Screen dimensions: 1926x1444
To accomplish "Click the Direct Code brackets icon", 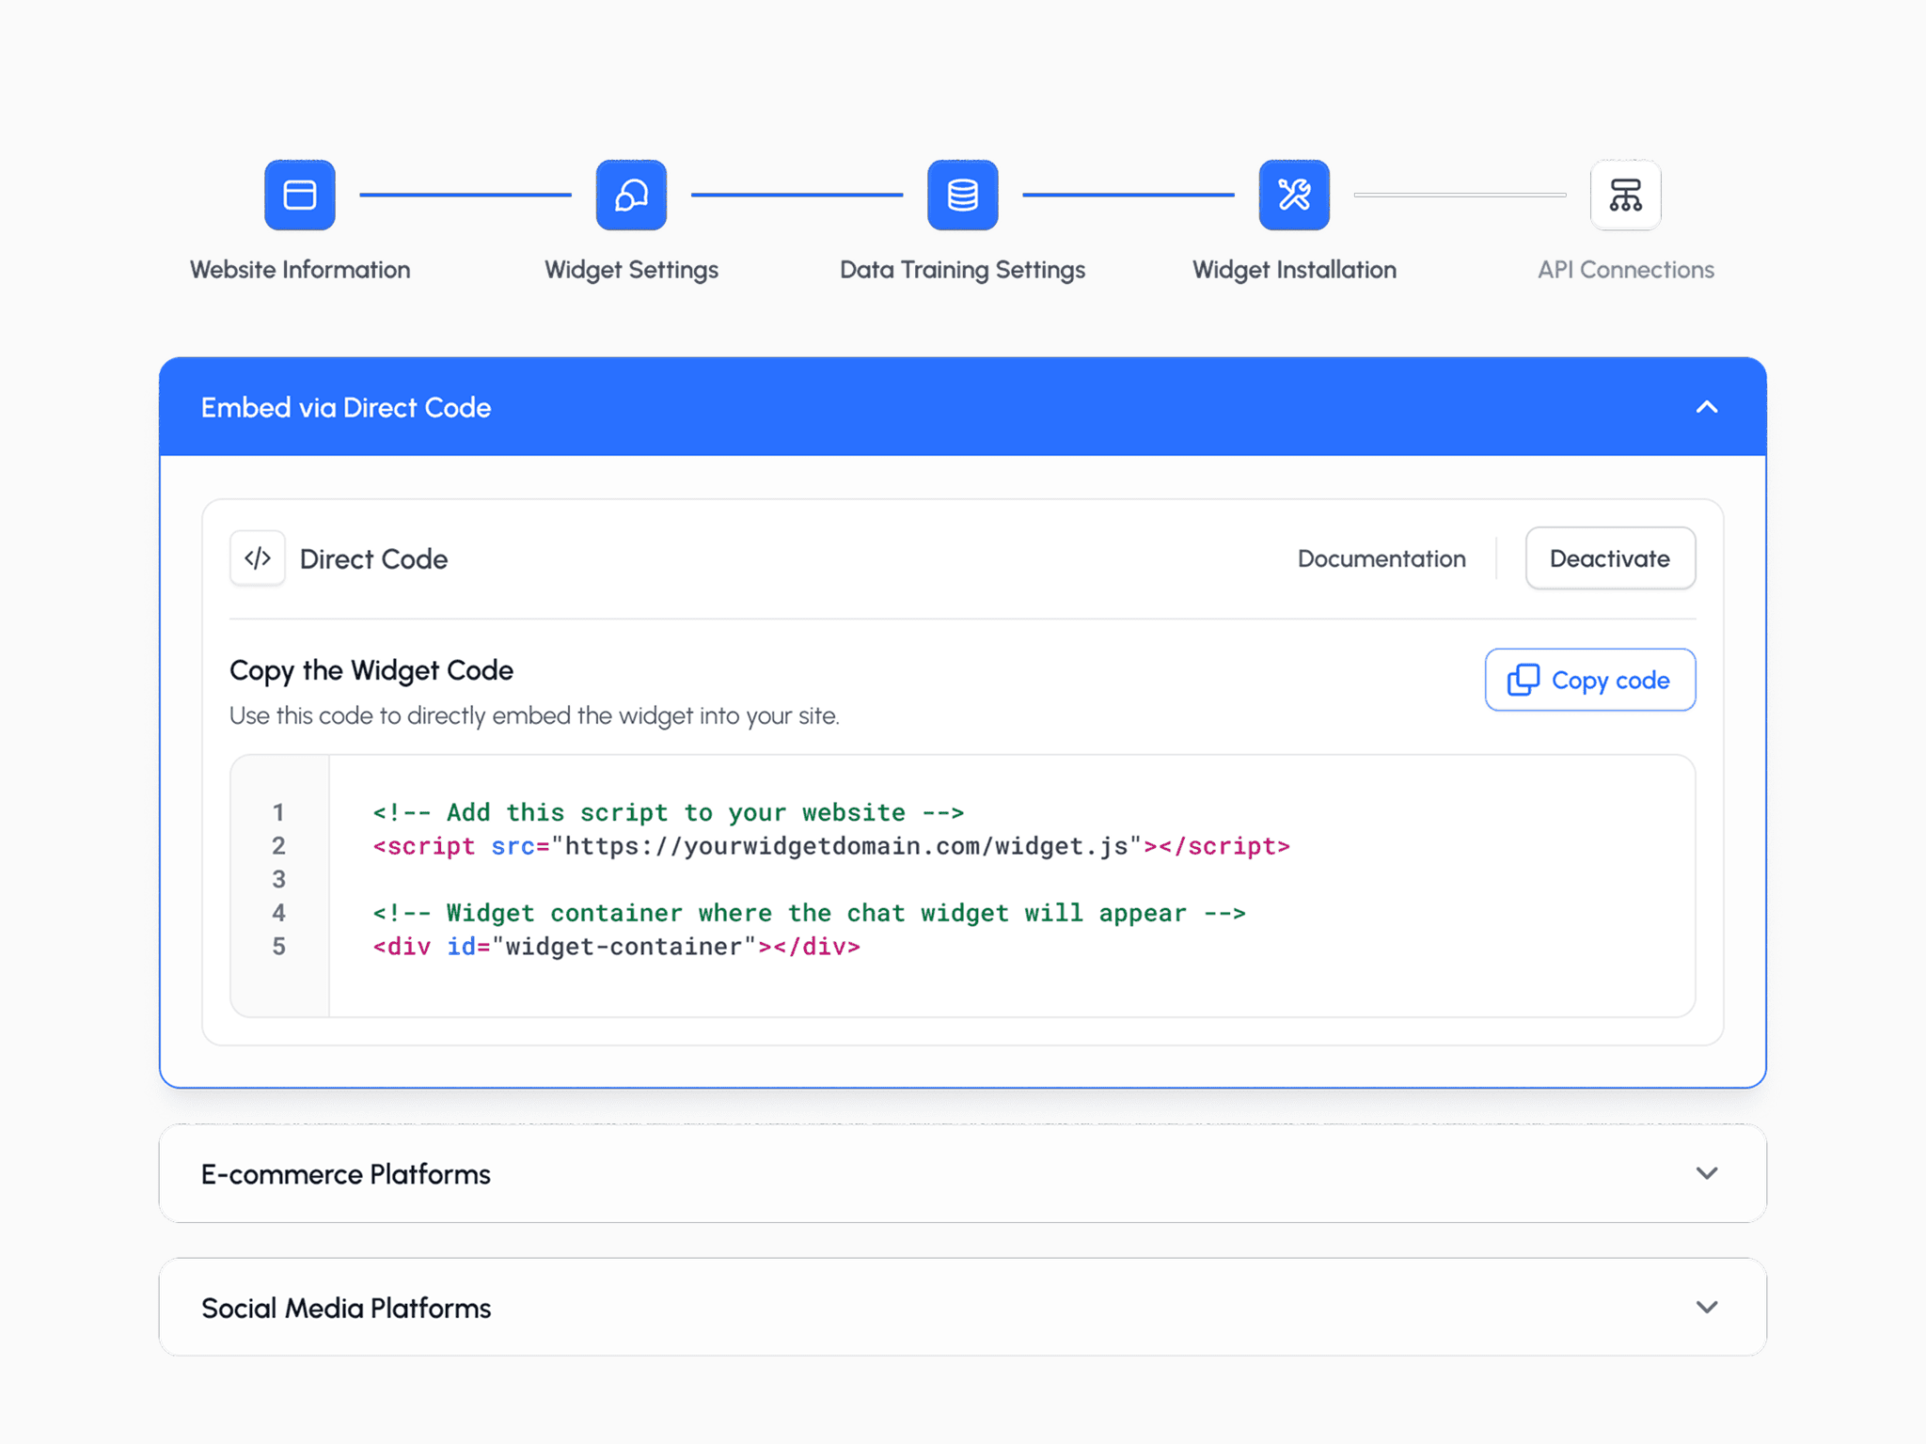I will tap(258, 558).
